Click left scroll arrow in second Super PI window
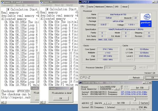 (41, 102)
